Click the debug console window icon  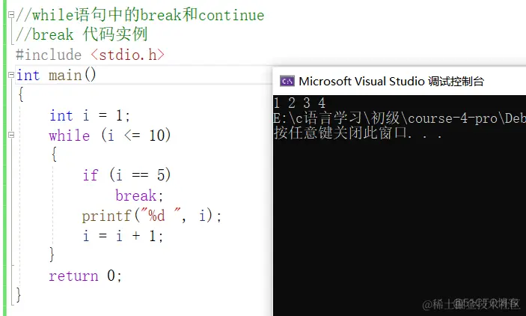287,81
